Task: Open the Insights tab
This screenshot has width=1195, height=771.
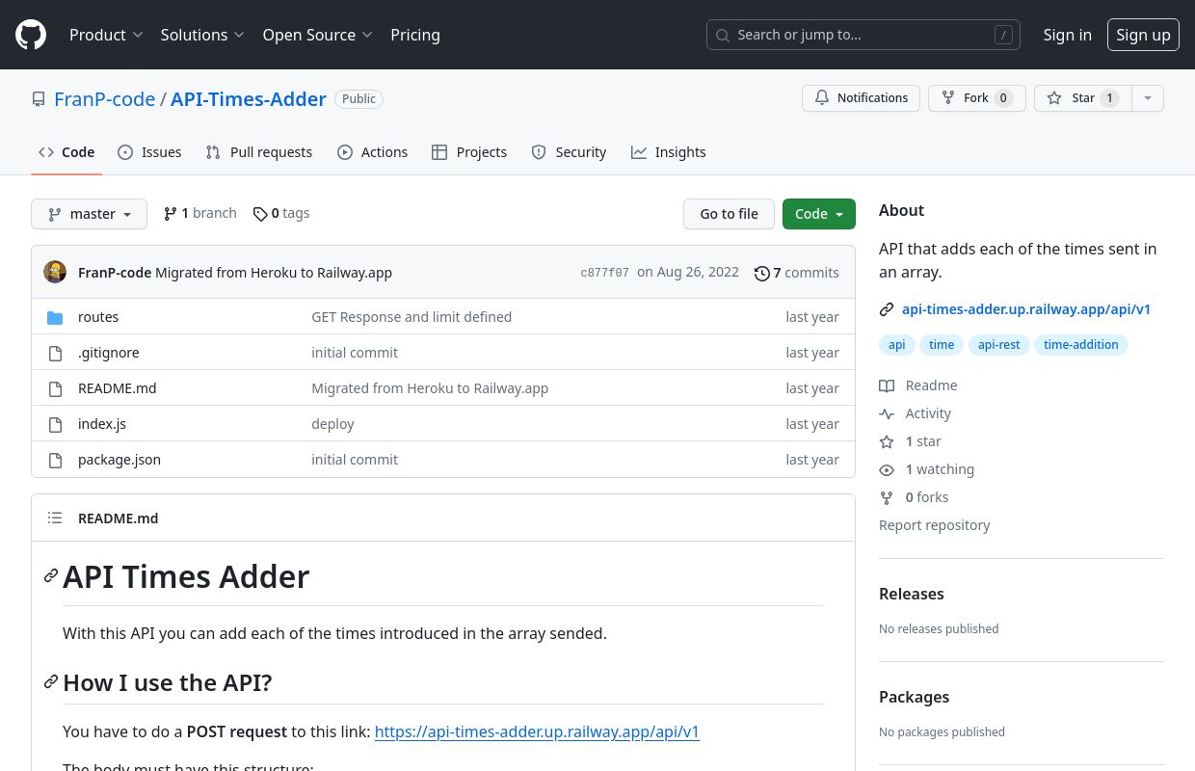Action: pos(669,152)
